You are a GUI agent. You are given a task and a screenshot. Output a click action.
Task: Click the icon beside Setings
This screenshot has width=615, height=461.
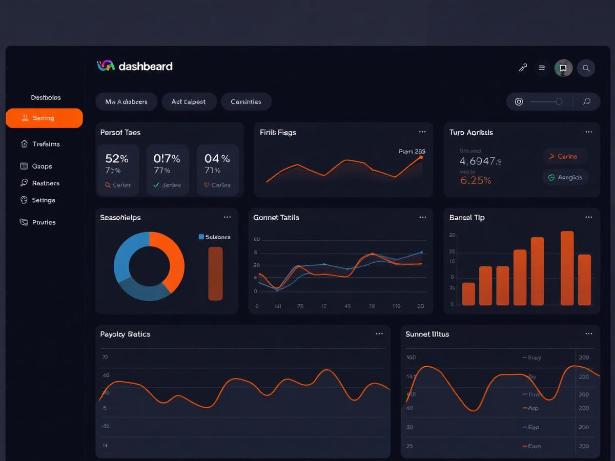(24, 200)
